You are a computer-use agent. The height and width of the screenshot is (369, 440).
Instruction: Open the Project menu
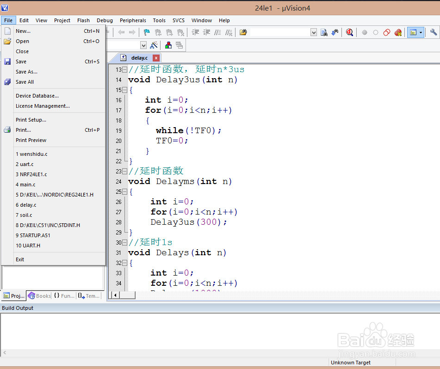pos(62,20)
